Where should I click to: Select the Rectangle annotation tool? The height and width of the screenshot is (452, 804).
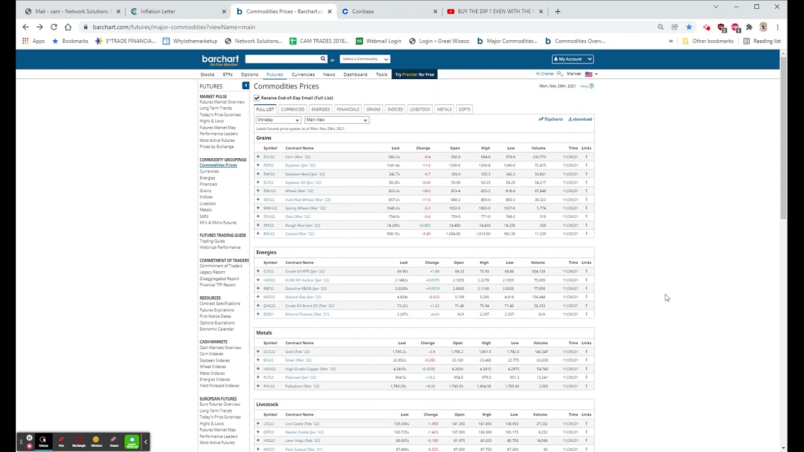(x=79, y=442)
